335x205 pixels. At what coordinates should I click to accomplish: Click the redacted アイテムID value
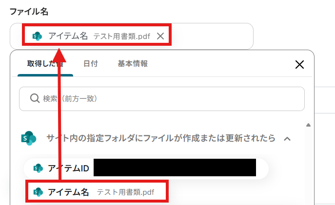pos(175,168)
